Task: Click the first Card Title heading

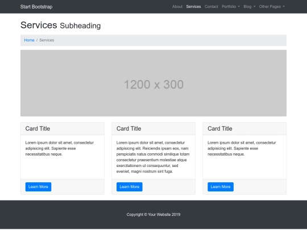Action: coord(38,128)
